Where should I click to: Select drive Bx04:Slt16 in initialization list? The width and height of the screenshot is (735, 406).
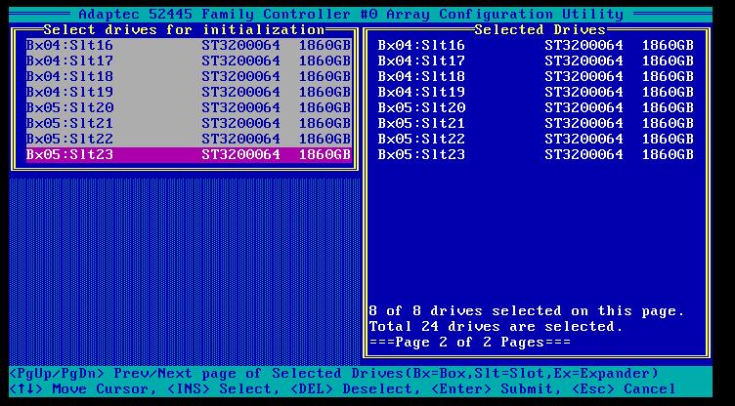(189, 46)
